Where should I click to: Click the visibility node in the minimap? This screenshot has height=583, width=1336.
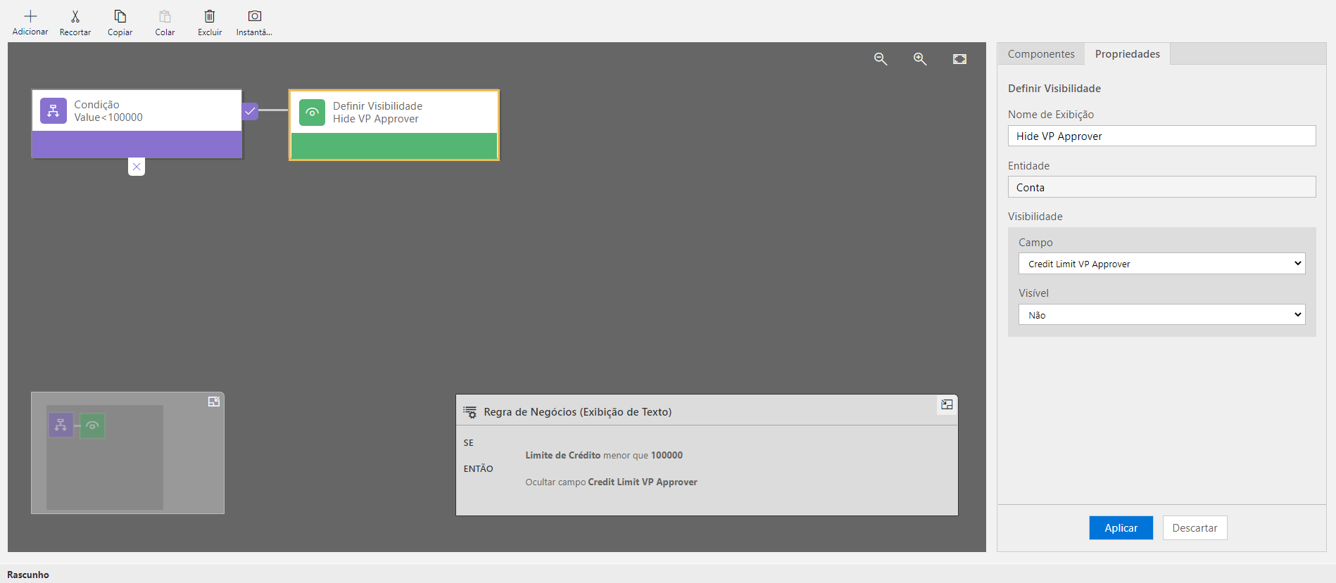coord(92,425)
